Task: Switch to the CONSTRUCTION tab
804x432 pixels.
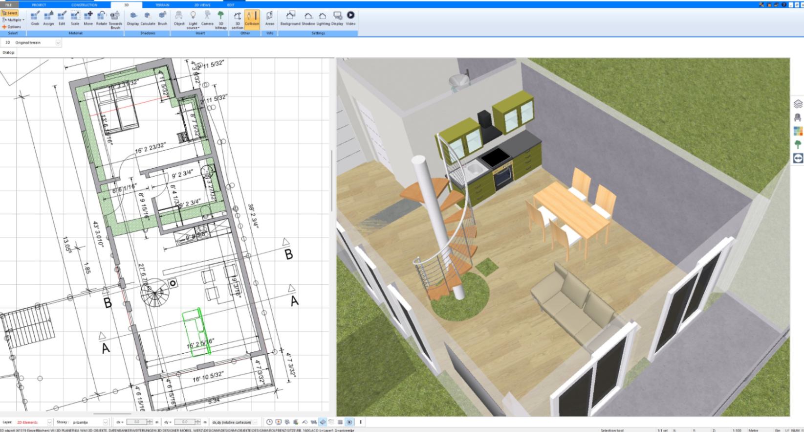Action: pos(84,5)
